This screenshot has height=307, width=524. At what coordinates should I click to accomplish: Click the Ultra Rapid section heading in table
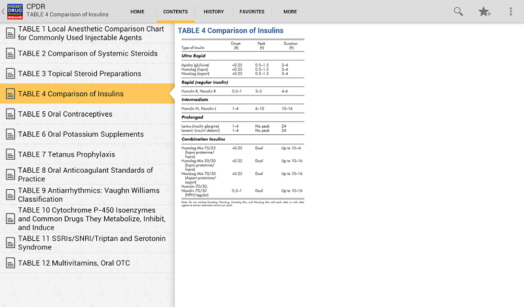[x=193, y=56]
